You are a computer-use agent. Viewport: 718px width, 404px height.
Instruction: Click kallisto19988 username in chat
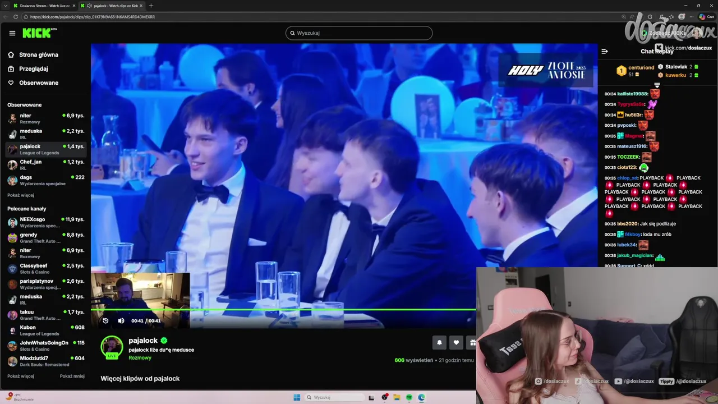pos(632,94)
